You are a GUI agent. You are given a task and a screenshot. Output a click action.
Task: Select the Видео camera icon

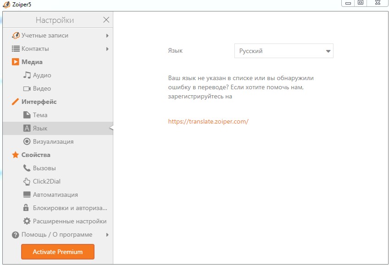(x=27, y=89)
